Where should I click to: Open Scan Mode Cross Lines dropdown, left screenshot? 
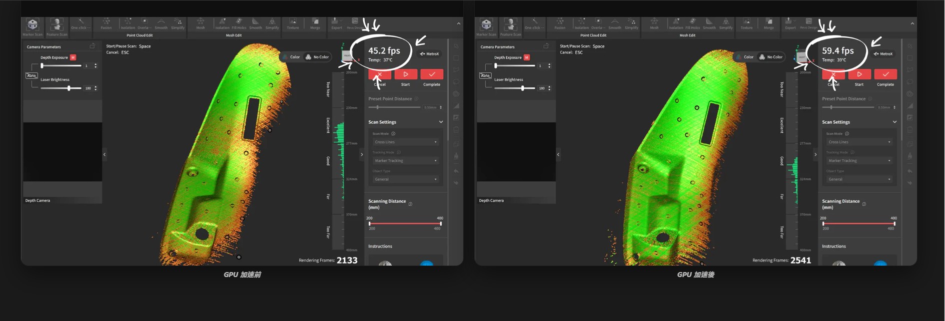(x=405, y=142)
